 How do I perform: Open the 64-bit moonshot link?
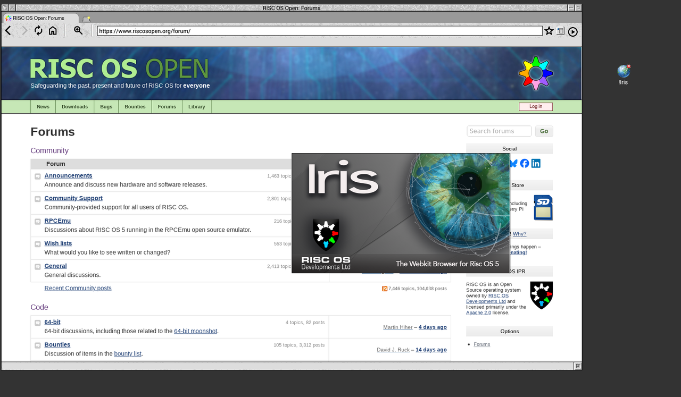pyautogui.click(x=196, y=331)
